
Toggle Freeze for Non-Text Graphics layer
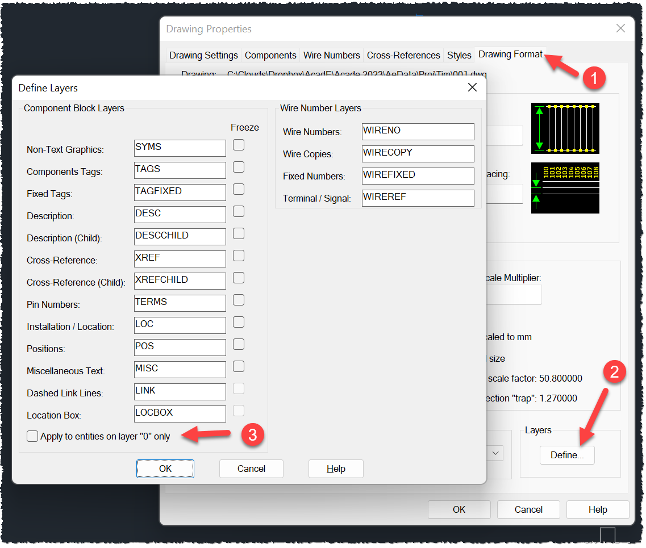coord(239,145)
